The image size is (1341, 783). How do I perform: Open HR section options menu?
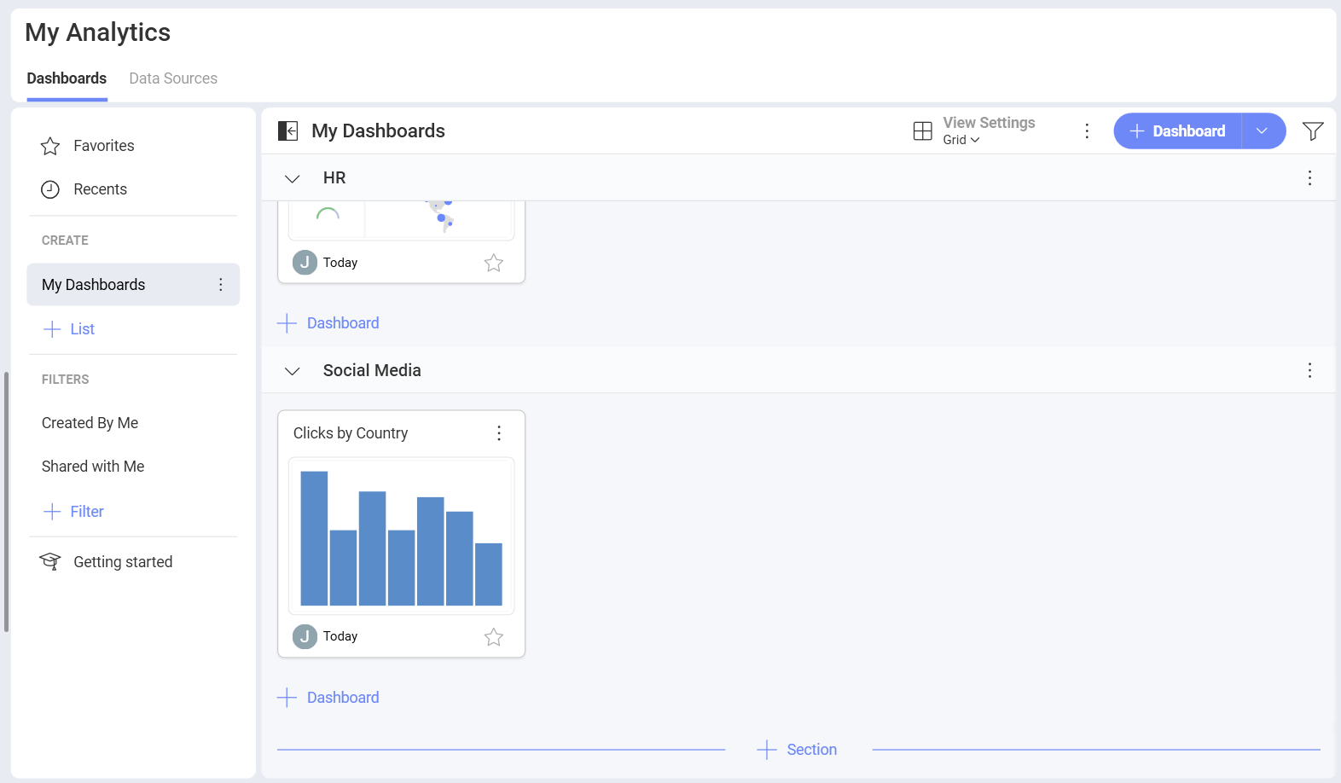(x=1309, y=177)
